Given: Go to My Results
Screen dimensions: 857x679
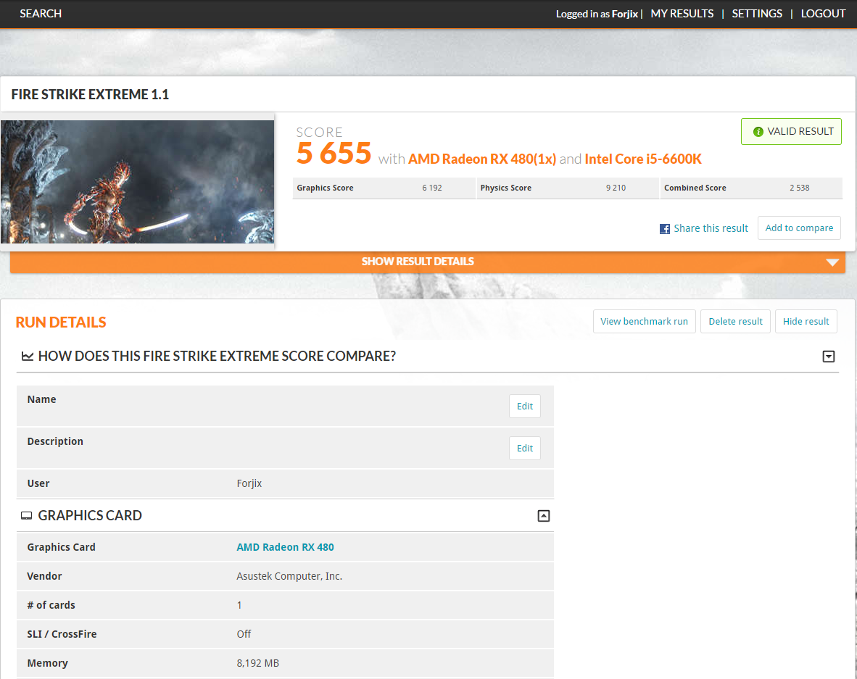Looking at the screenshot, I should click(682, 14).
